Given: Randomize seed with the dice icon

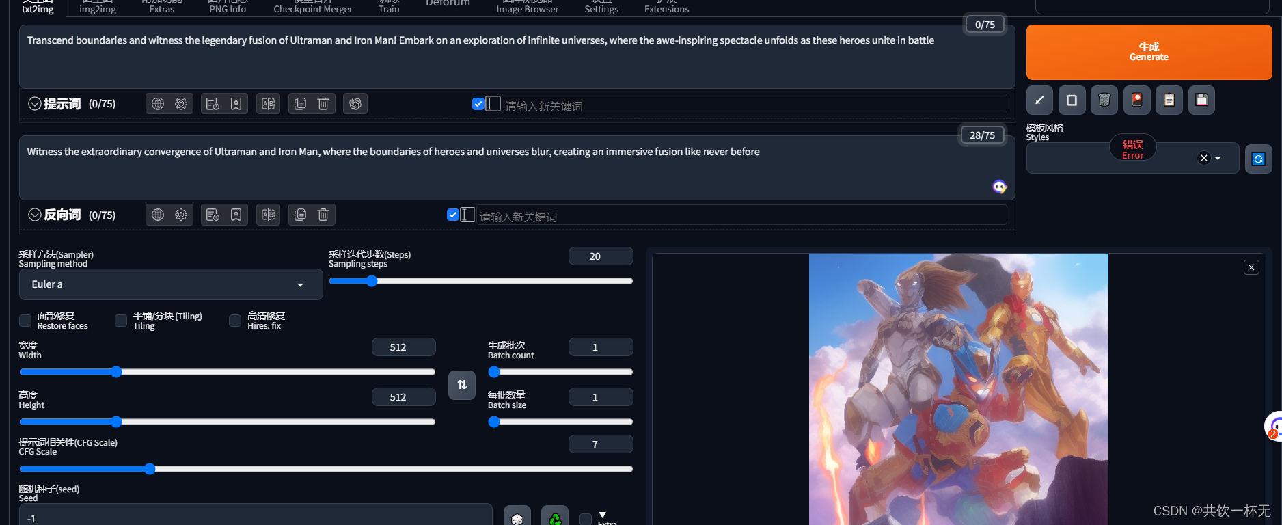Looking at the screenshot, I should pyautogui.click(x=517, y=517).
